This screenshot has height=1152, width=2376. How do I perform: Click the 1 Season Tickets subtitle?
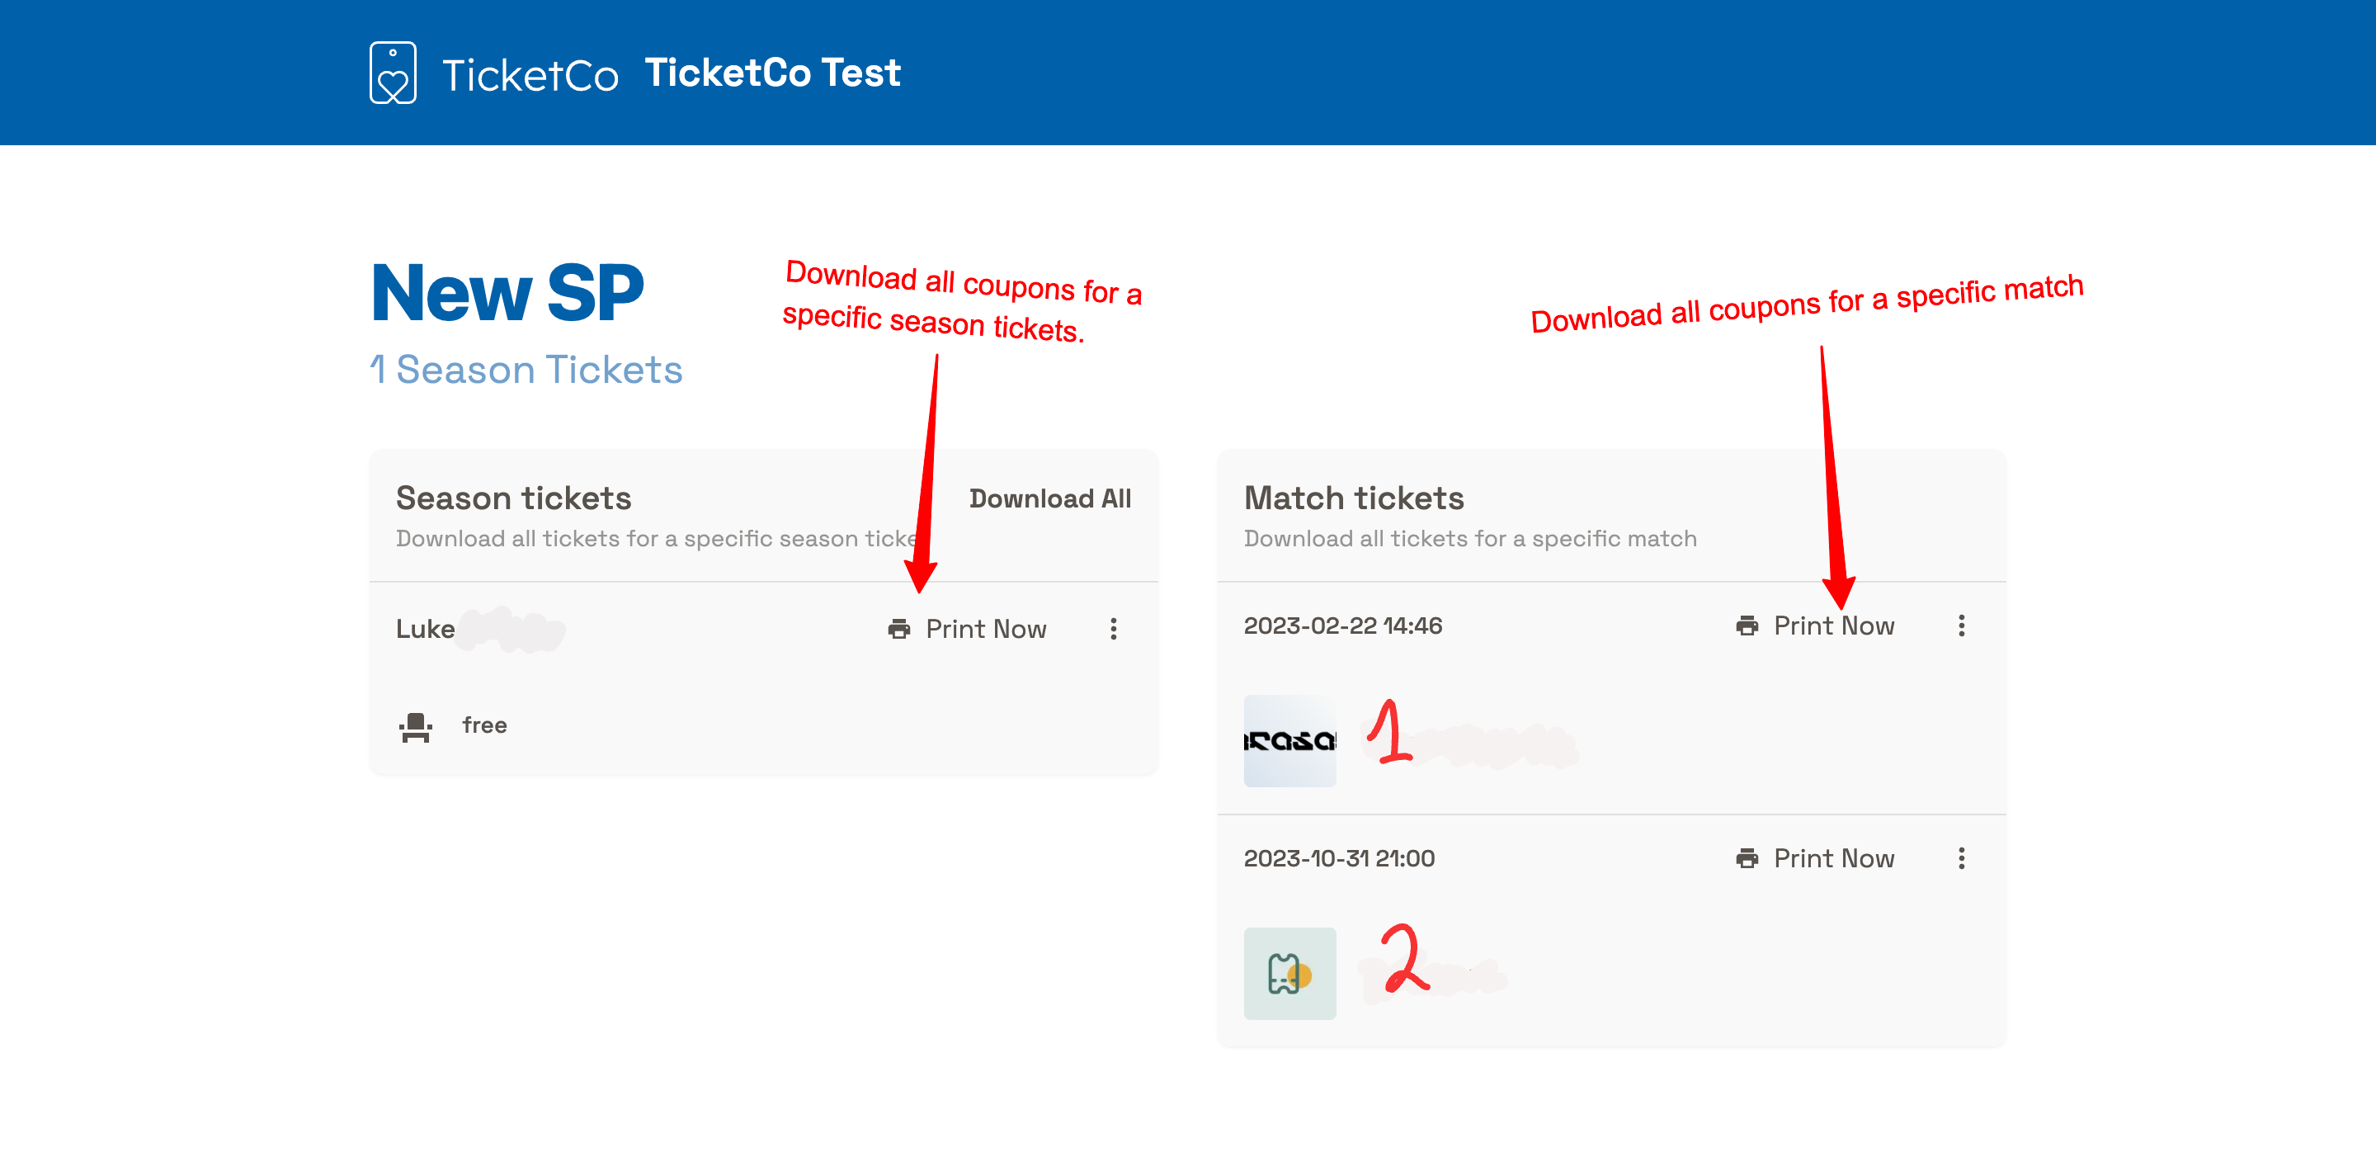tap(526, 370)
